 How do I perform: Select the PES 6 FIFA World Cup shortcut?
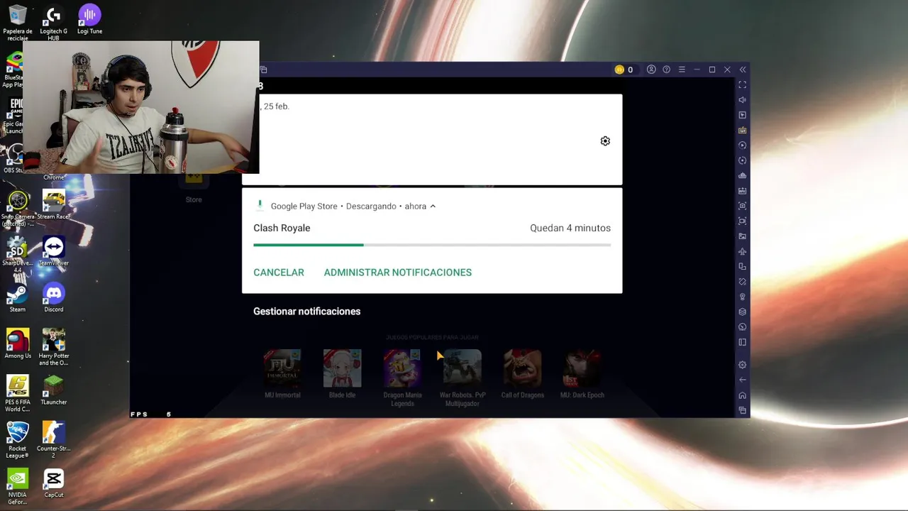(18, 393)
